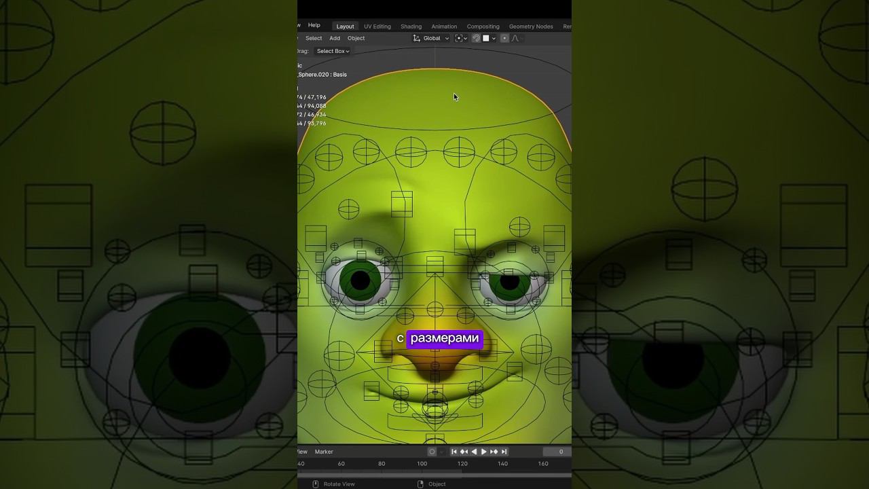Open the viewport Add menu
Viewport: 869px width, 489px height.
click(335, 38)
